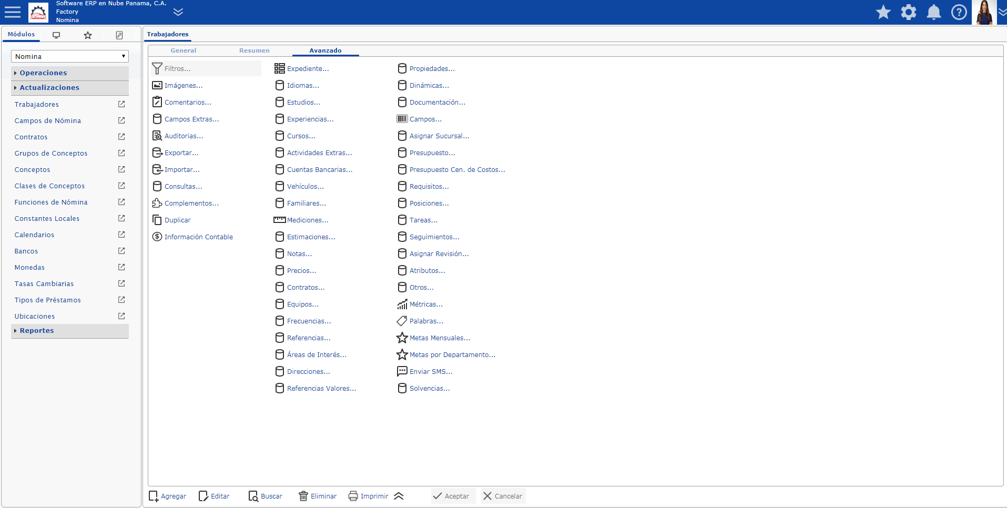Click Exportar option
The image size is (1007, 508).
click(x=175, y=153)
